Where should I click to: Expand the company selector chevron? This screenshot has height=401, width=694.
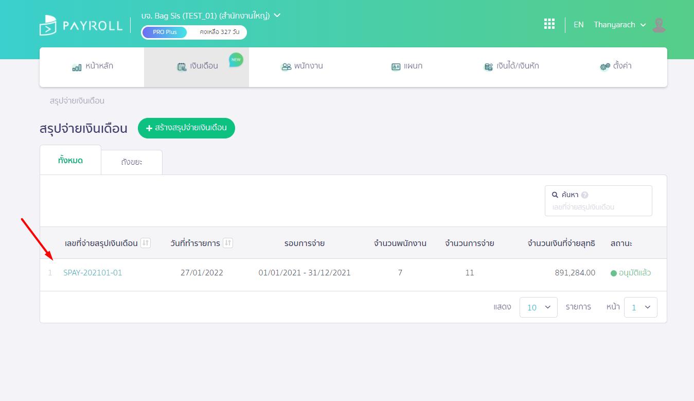[x=277, y=15]
